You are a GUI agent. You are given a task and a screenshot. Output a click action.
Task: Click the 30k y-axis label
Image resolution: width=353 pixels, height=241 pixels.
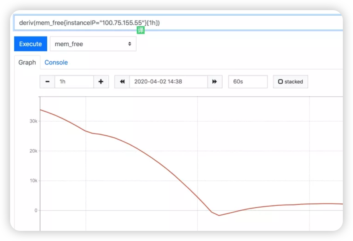[34, 121]
